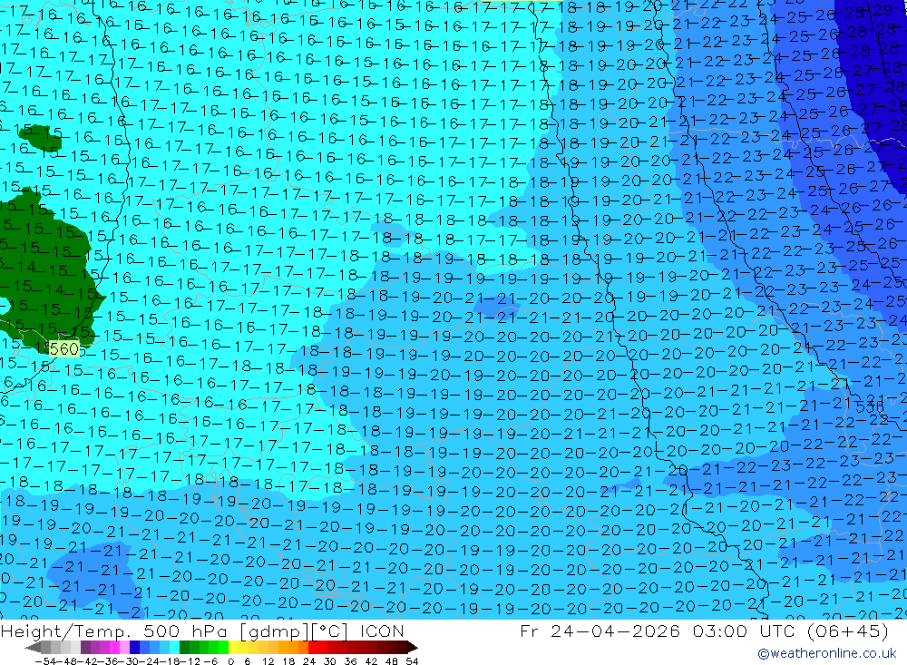Click the 536 geopotential height label
This screenshot has height=665, width=907.
pyautogui.click(x=870, y=406)
